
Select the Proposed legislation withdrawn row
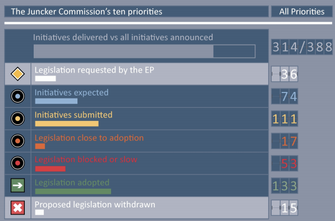(136, 207)
